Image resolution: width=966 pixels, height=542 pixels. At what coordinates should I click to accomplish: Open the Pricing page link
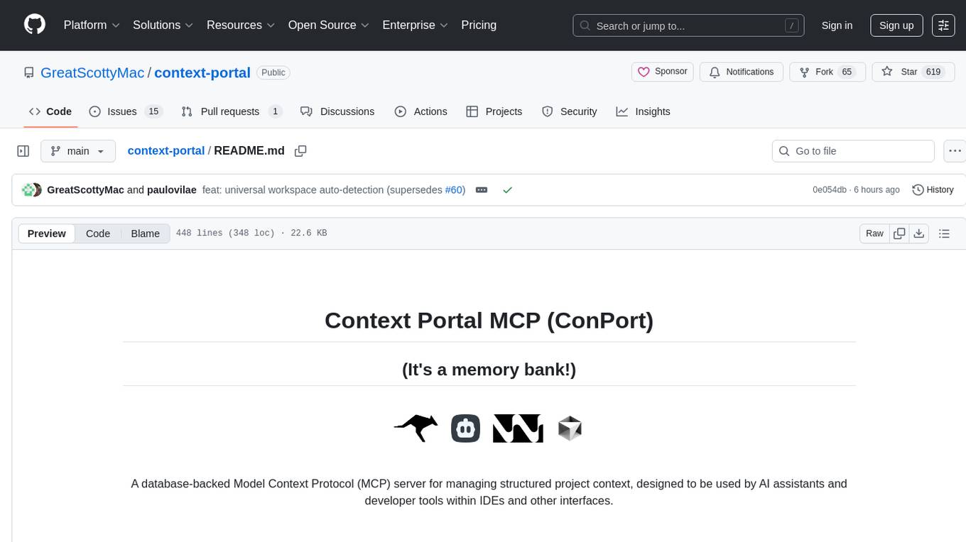click(479, 25)
